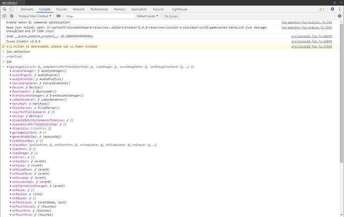Switch to the Elements tab
The height and width of the screenshot is (217, 344).
coord(27,9)
